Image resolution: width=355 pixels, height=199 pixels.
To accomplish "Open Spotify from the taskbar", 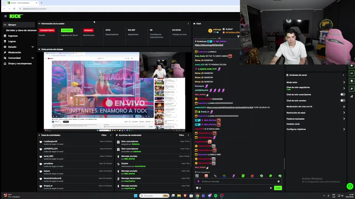I will pos(216,196).
